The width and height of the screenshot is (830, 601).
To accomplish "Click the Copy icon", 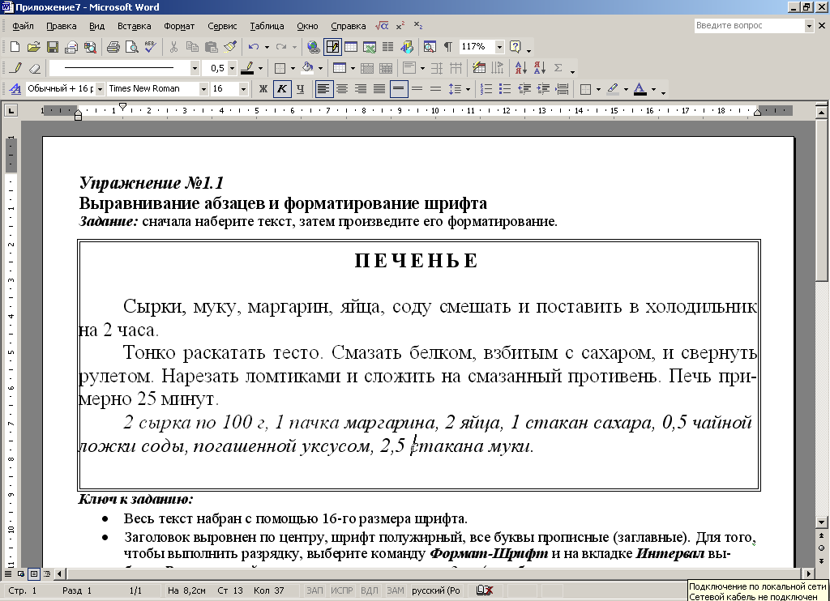I will pyautogui.click(x=192, y=47).
